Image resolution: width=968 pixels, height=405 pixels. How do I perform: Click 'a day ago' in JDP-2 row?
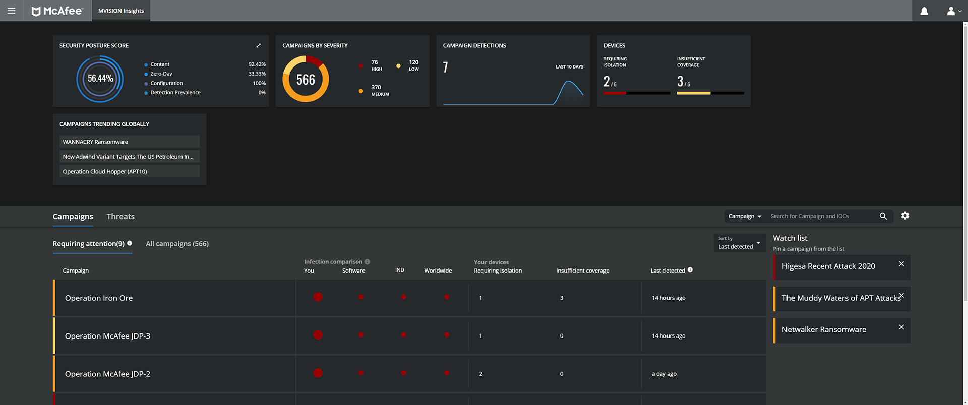pyautogui.click(x=664, y=374)
